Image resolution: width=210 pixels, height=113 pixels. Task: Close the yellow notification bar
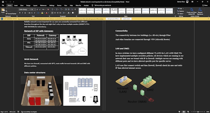point(208,19)
